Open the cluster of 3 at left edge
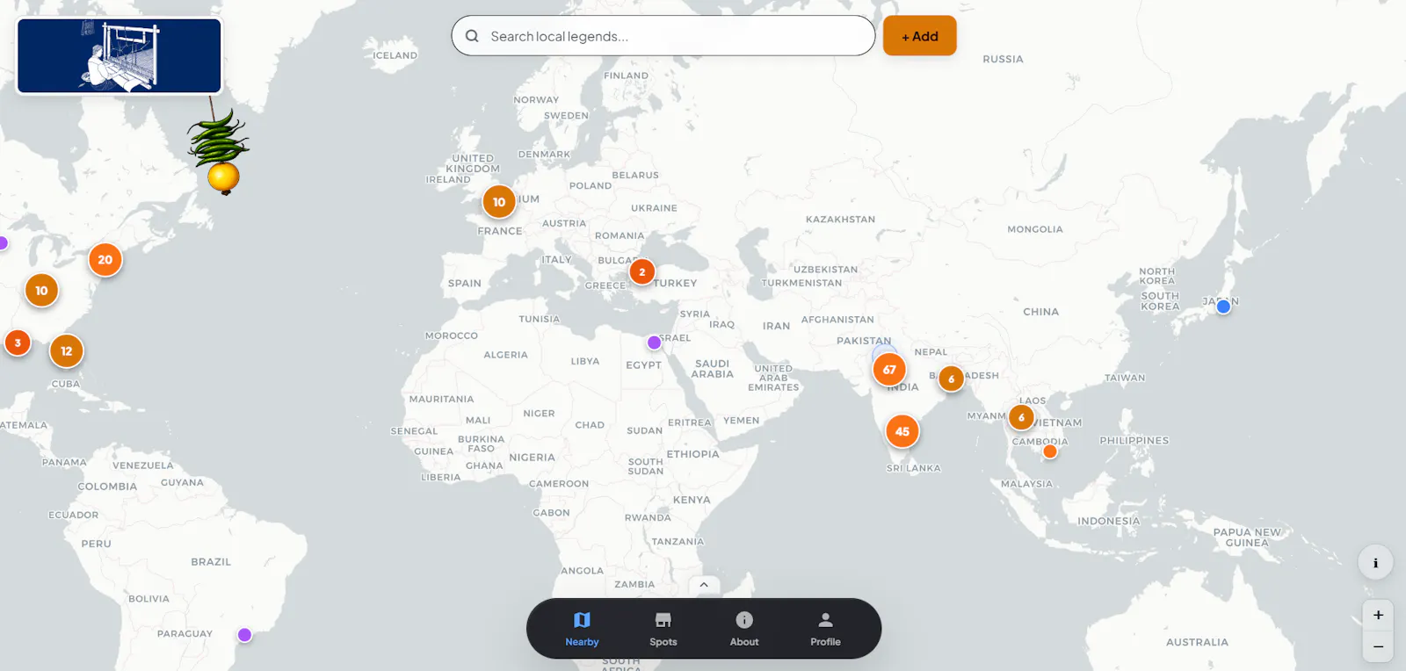The width and height of the screenshot is (1406, 671). 18,343
